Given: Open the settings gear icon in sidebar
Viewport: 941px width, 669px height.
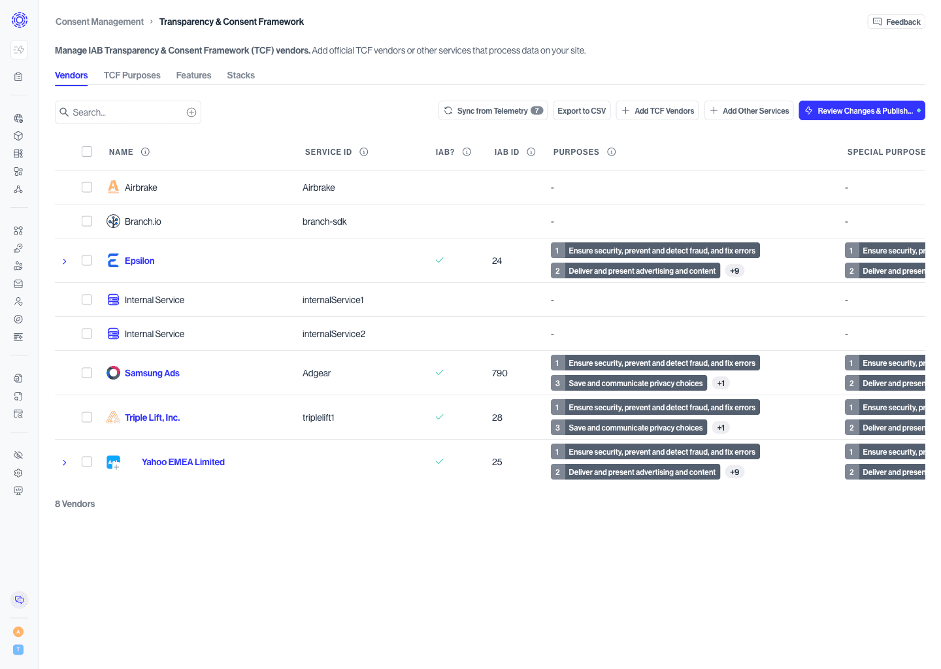Looking at the screenshot, I should [18, 472].
